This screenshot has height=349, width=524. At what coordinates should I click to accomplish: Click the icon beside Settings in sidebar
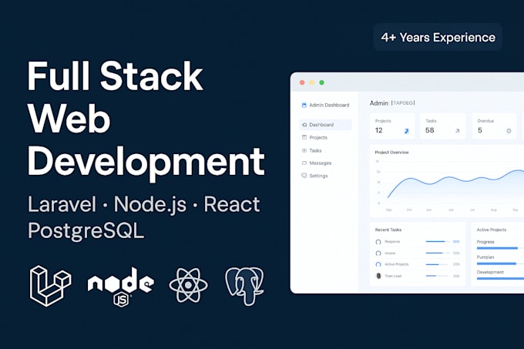pyautogui.click(x=304, y=176)
